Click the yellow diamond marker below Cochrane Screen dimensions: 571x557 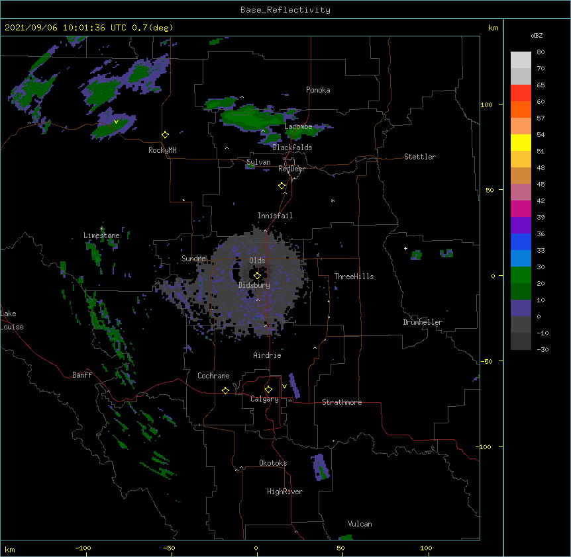225,390
